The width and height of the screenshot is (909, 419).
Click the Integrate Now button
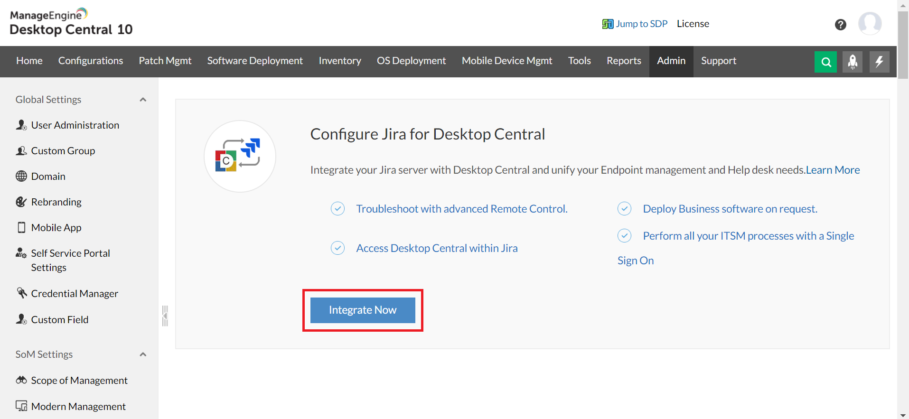(x=363, y=310)
